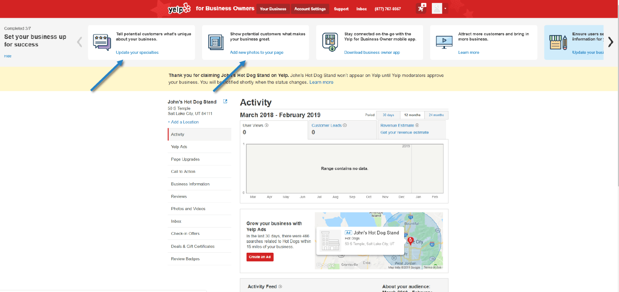Click the Yelp logo in header

[179, 9]
